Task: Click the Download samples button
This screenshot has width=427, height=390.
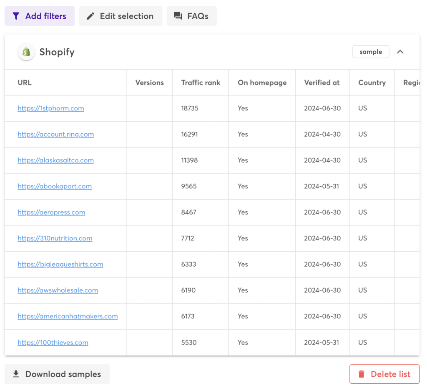Action: click(57, 374)
